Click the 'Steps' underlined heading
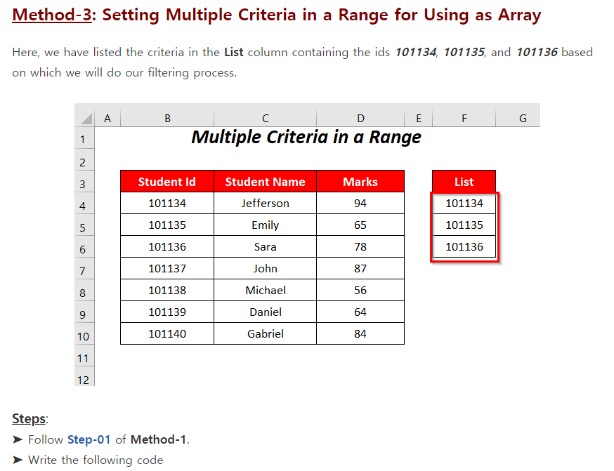This screenshot has height=471, width=614. tap(29, 419)
